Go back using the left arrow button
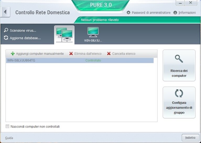Viewport: 201px width, 143px height. 5,12
